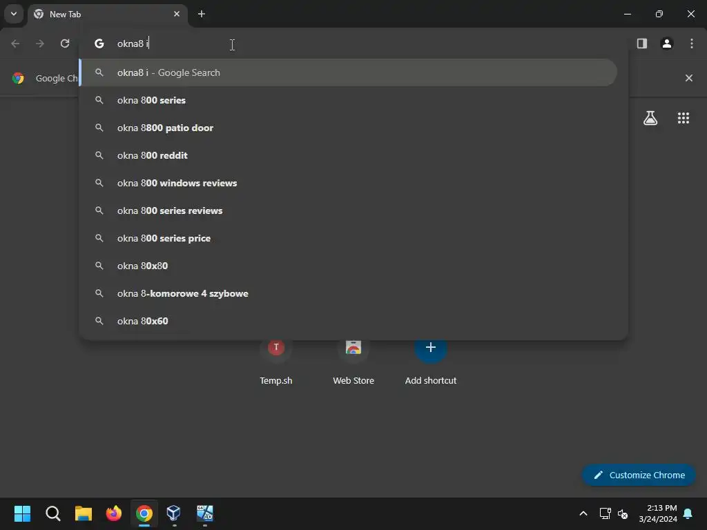This screenshot has width=707, height=530.
Task: Select the 'okna8 i - Google Search' suggestion
Action: pos(348,72)
